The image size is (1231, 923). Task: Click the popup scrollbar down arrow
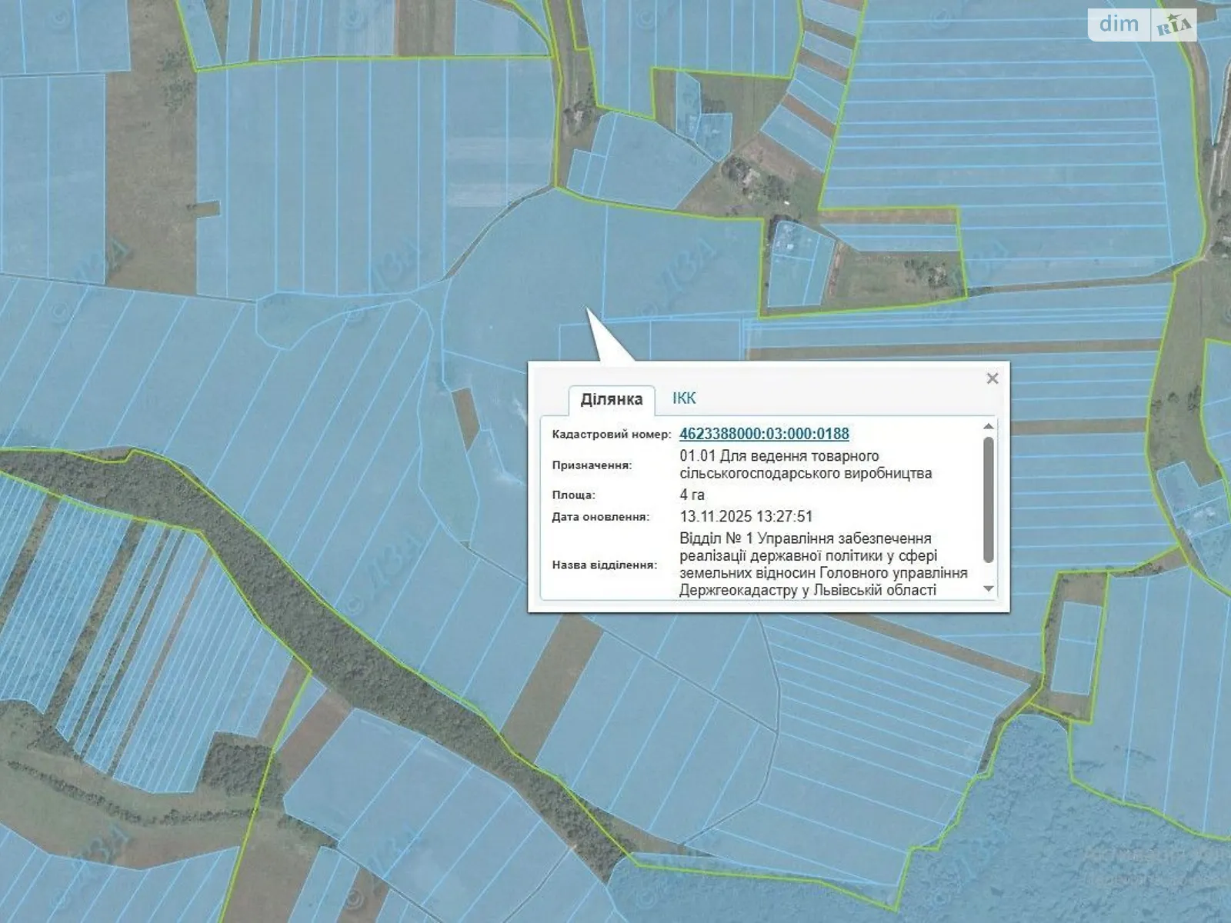[x=989, y=589]
